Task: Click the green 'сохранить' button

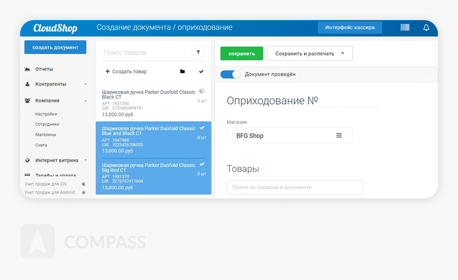Action: 241,54
